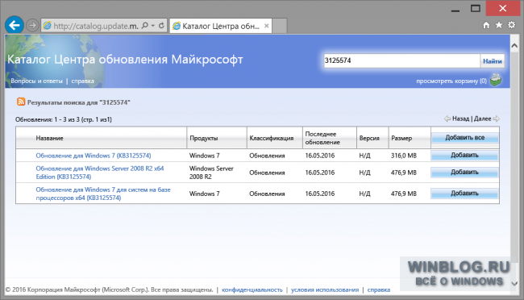Maximize the browser window
The image size is (524, 300).
pyautogui.click(x=475, y=9)
